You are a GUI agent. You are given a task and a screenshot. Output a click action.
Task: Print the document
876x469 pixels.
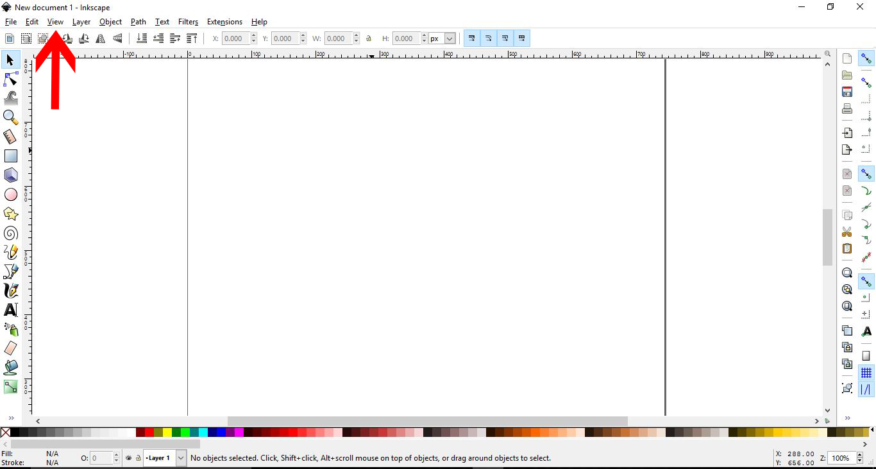click(847, 108)
